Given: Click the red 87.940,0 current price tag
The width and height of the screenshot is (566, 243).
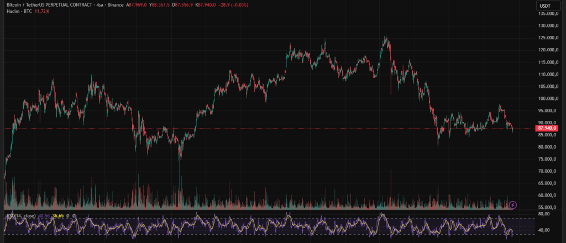Looking at the screenshot, I should 546,128.
